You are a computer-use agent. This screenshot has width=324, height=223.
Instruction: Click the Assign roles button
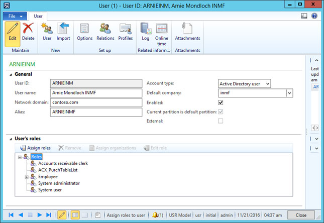(x=35, y=148)
